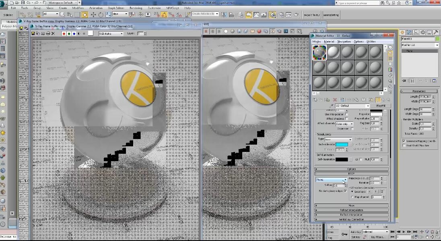Open Material Editor from main toolbar
Image resolution: width=441 pixels, height=241 pixels.
(x=272, y=15)
